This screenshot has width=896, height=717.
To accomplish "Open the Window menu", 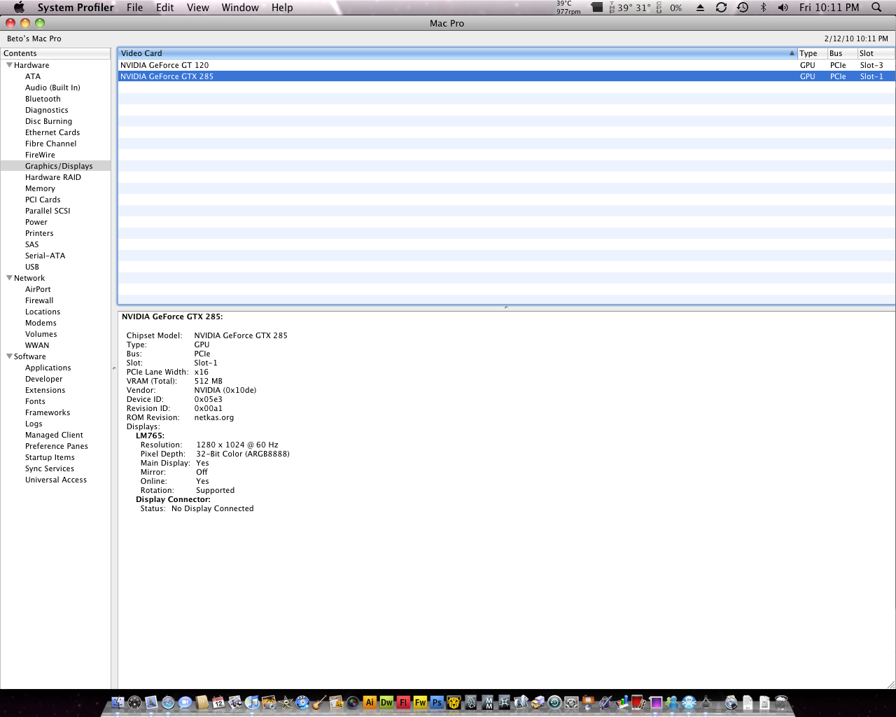I will point(240,8).
